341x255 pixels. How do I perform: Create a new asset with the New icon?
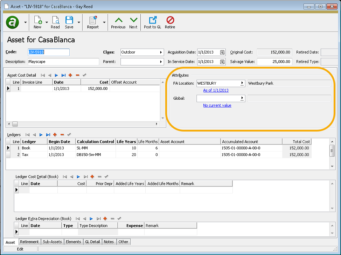(x=37, y=21)
